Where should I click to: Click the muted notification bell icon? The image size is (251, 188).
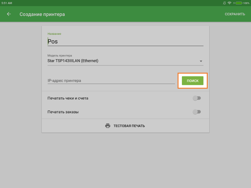[224, 3]
